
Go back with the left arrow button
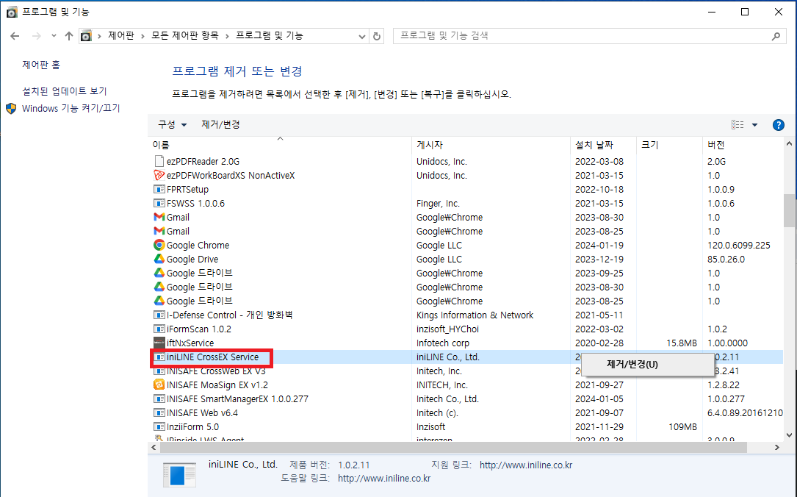click(15, 35)
